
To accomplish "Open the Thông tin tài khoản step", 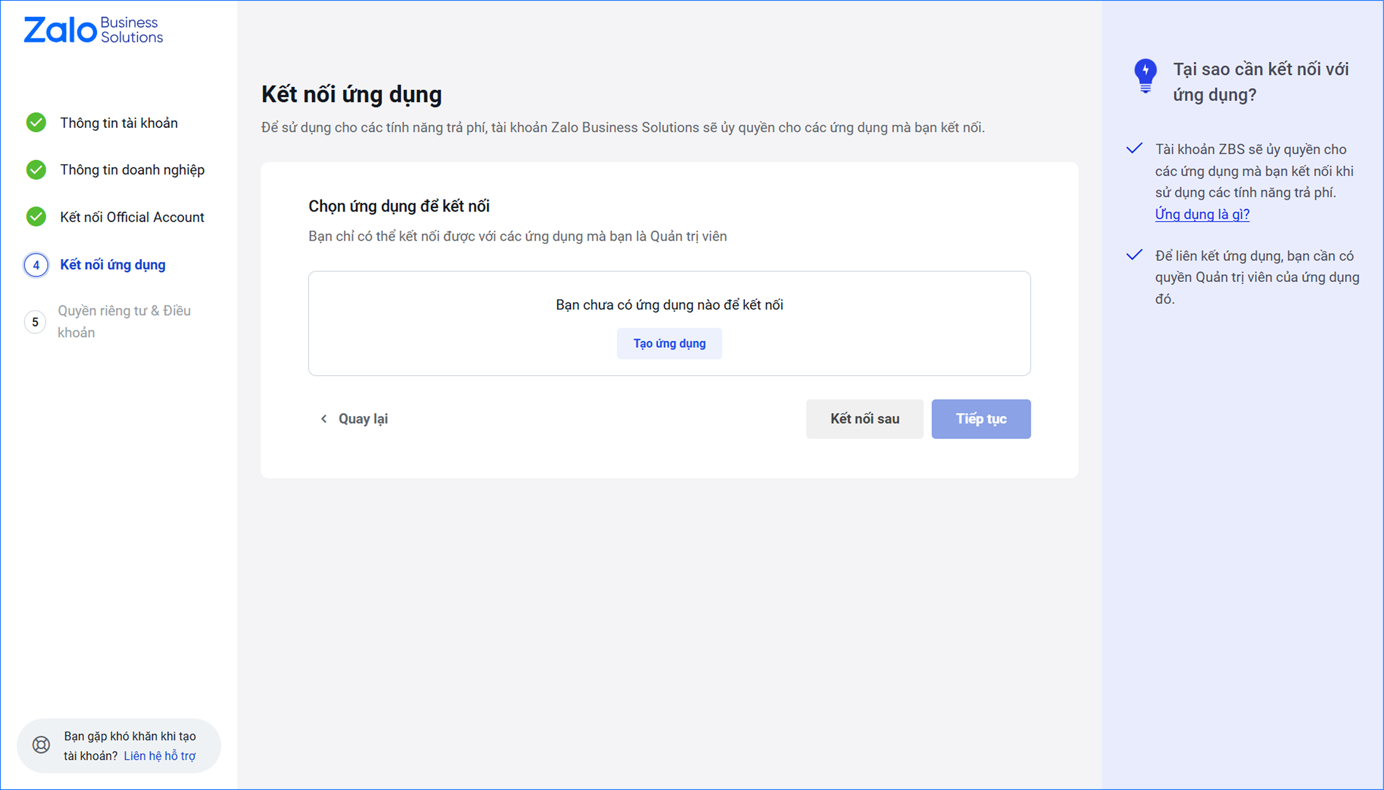I will click(x=119, y=123).
